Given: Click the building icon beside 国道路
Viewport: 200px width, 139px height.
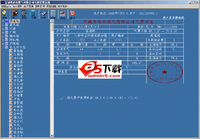Looking at the screenshot, I should coord(7,21).
